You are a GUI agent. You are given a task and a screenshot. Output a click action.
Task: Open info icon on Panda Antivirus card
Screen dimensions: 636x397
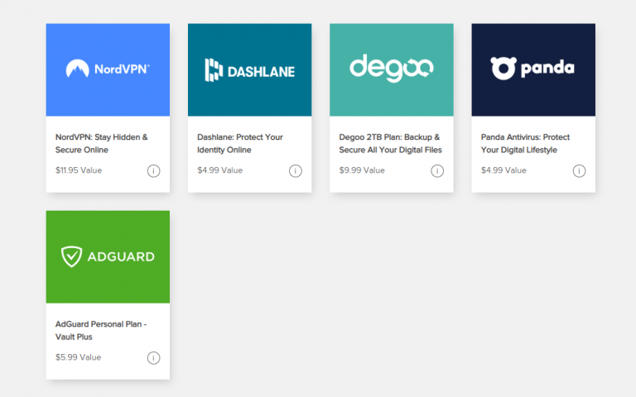(579, 171)
